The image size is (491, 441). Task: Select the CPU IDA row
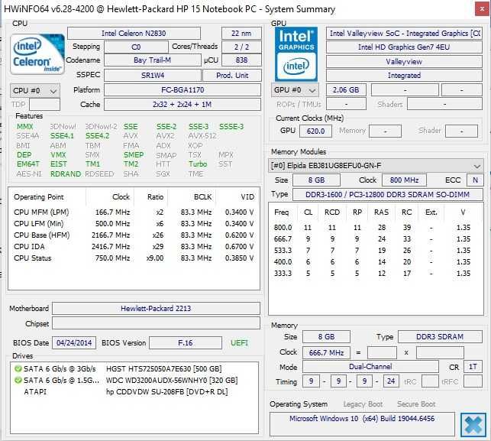pyautogui.click(x=134, y=247)
